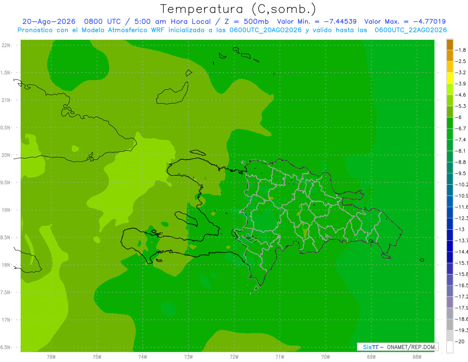Screen dimensions: 468x362
Task: Click the "-8.8" legend value
Action: click(x=461, y=162)
